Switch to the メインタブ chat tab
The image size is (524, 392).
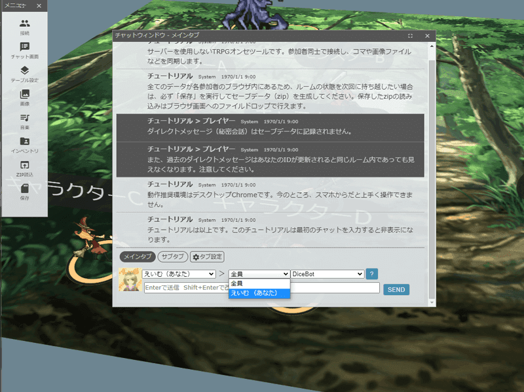[x=138, y=257]
